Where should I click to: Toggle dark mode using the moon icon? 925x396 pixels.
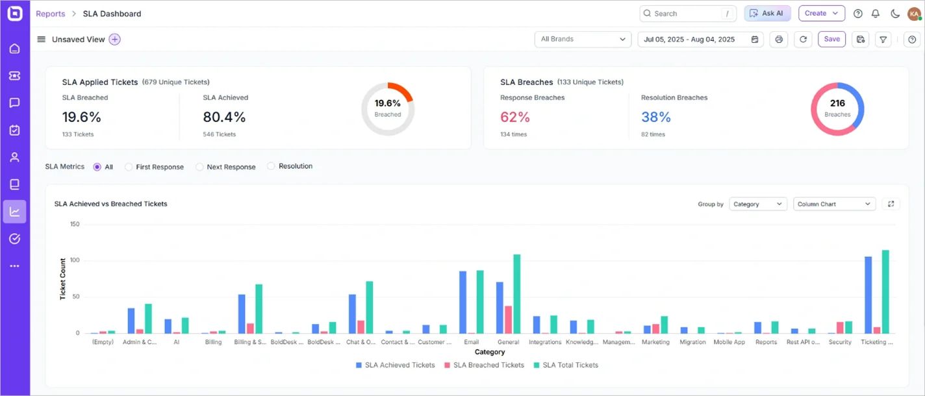(x=894, y=13)
